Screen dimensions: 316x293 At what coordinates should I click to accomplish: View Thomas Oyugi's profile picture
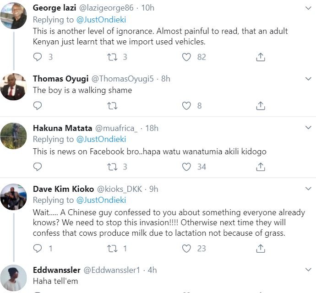(x=13, y=87)
